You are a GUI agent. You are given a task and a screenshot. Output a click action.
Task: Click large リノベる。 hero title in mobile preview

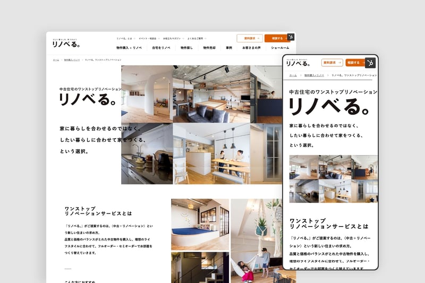click(329, 106)
